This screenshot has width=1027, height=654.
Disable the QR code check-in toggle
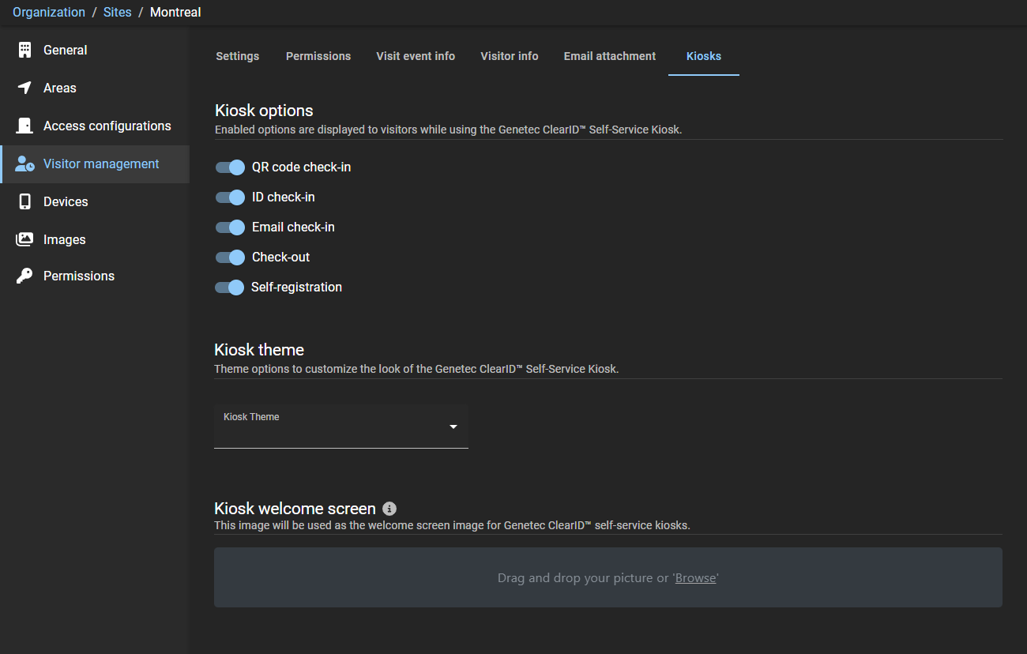coord(230,167)
